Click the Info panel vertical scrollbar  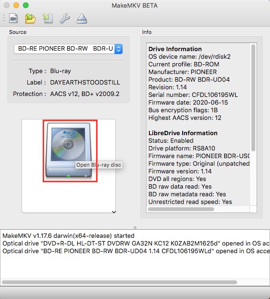pos(253,97)
